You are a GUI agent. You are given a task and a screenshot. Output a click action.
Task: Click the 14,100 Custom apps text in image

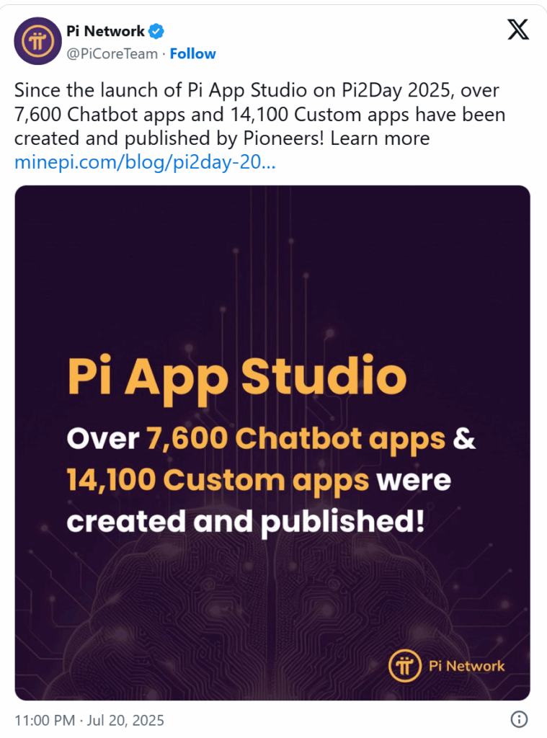[218, 481]
